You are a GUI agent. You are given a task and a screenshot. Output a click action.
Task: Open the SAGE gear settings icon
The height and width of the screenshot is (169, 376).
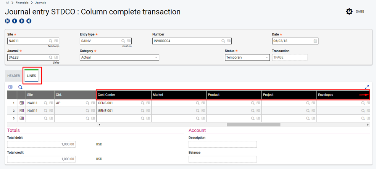tap(349, 11)
